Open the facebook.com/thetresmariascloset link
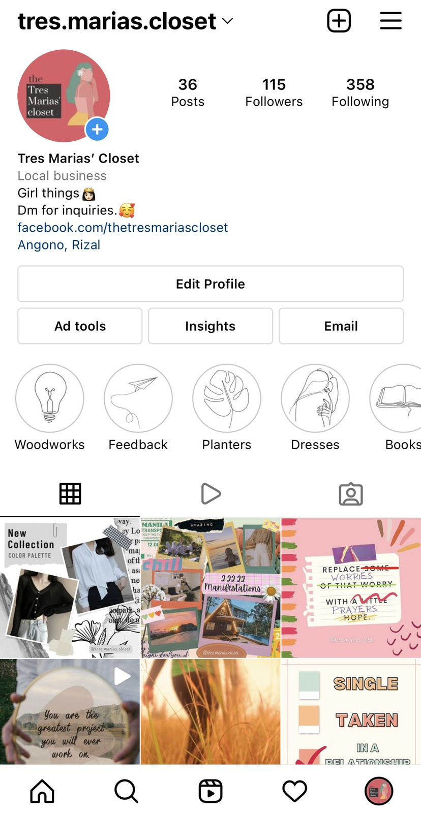This screenshot has height=813, width=421. (123, 227)
